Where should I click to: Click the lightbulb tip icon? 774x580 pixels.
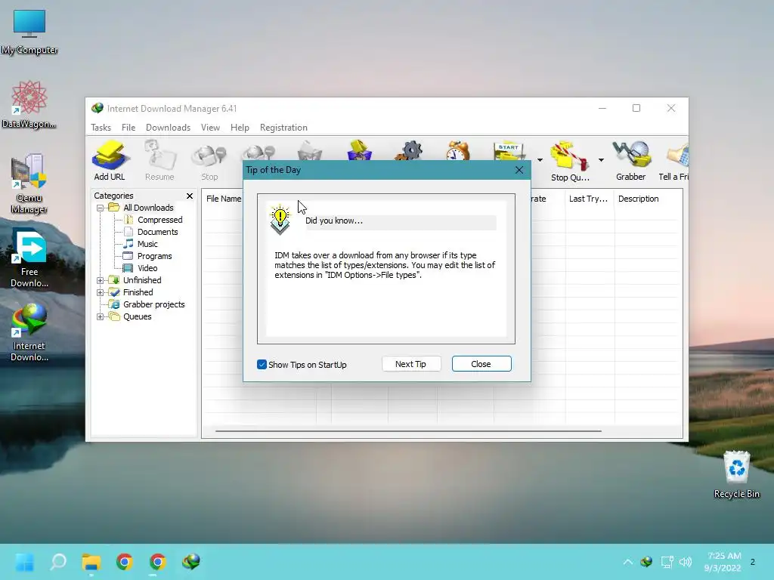[x=280, y=219]
